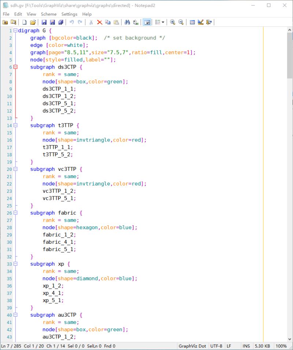This screenshot has width=293, height=350.
Task: Open the view options dropdown arrow
Action: [x=163, y=22]
